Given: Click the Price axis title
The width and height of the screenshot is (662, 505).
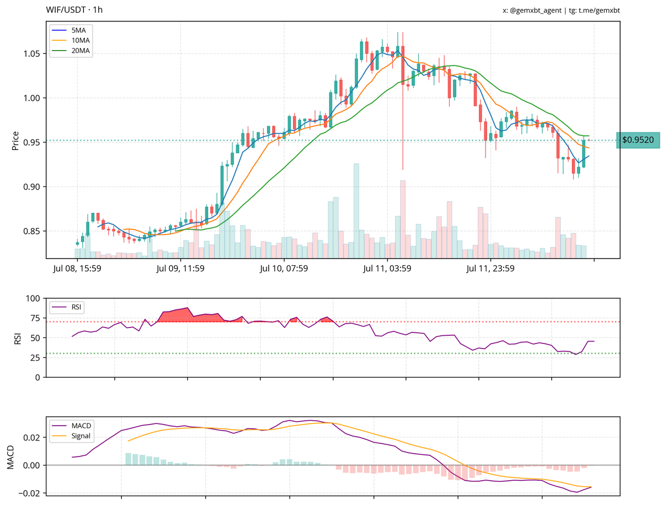Looking at the screenshot, I should coord(15,140).
